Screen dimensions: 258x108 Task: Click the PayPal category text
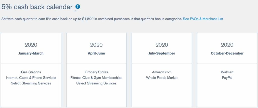(227, 78)
